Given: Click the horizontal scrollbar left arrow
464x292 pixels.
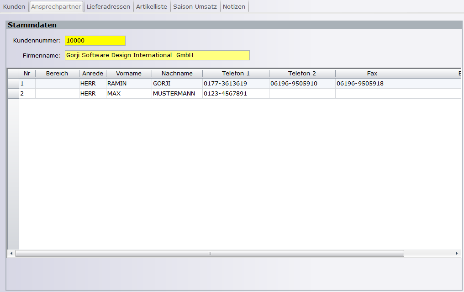Looking at the screenshot, I should coord(11,254).
